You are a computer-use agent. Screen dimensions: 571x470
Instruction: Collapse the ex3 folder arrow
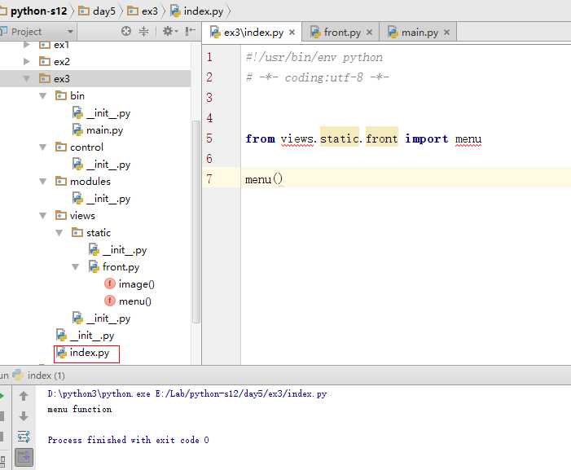(x=27, y=79)
